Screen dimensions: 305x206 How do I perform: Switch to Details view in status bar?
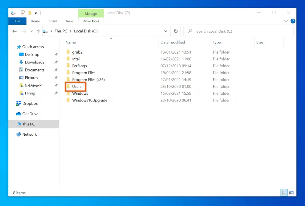(284, 193)
